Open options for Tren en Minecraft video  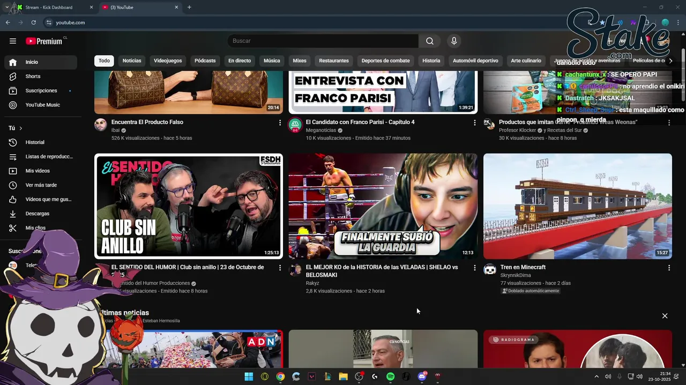point(669,267)
